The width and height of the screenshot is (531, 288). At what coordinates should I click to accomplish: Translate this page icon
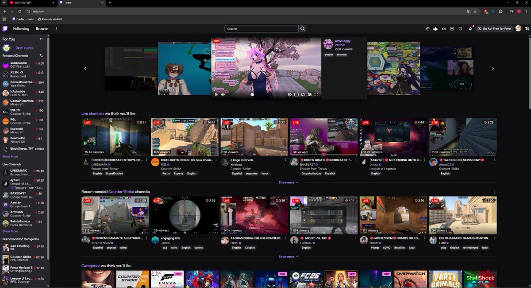pos(468,11)
